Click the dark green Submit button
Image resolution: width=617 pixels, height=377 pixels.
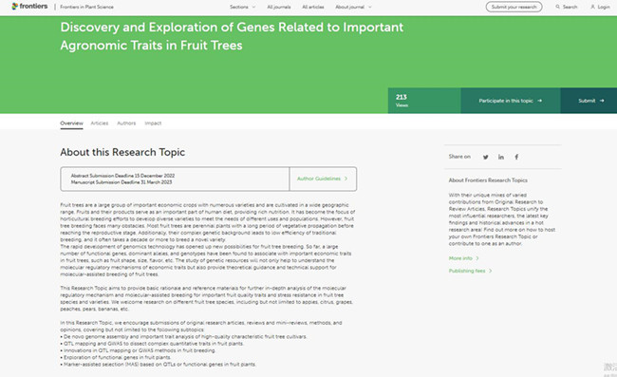pos(589,101)
